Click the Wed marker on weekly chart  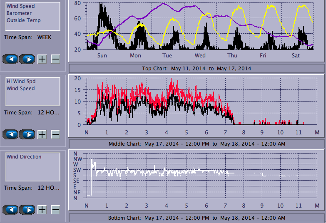tap(200, 56)
